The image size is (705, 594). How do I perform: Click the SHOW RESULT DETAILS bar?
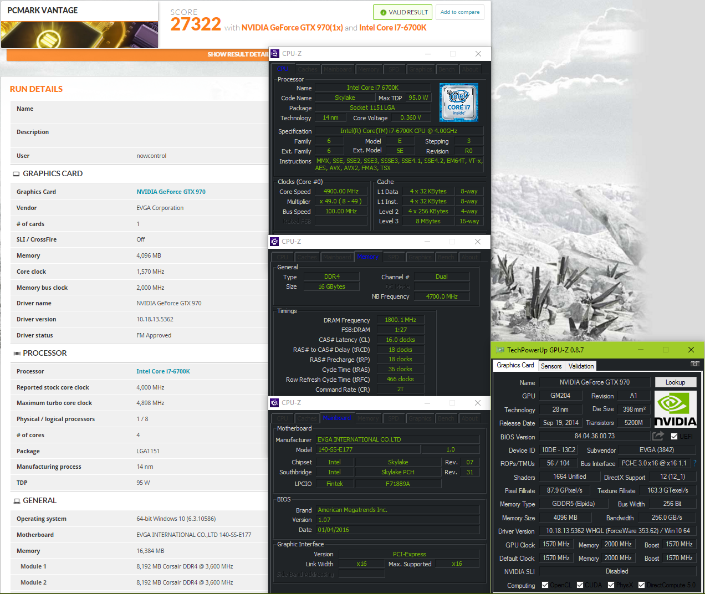point(137,54)
